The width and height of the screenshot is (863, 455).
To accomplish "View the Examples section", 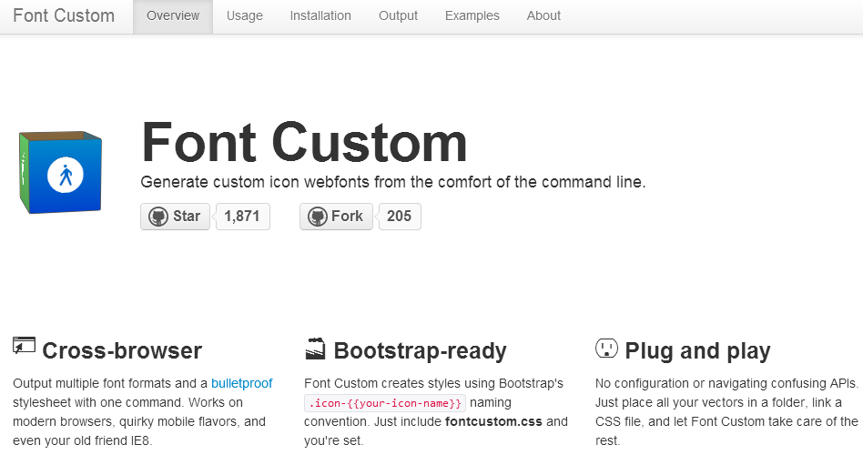I will click(x=472, y=16).
